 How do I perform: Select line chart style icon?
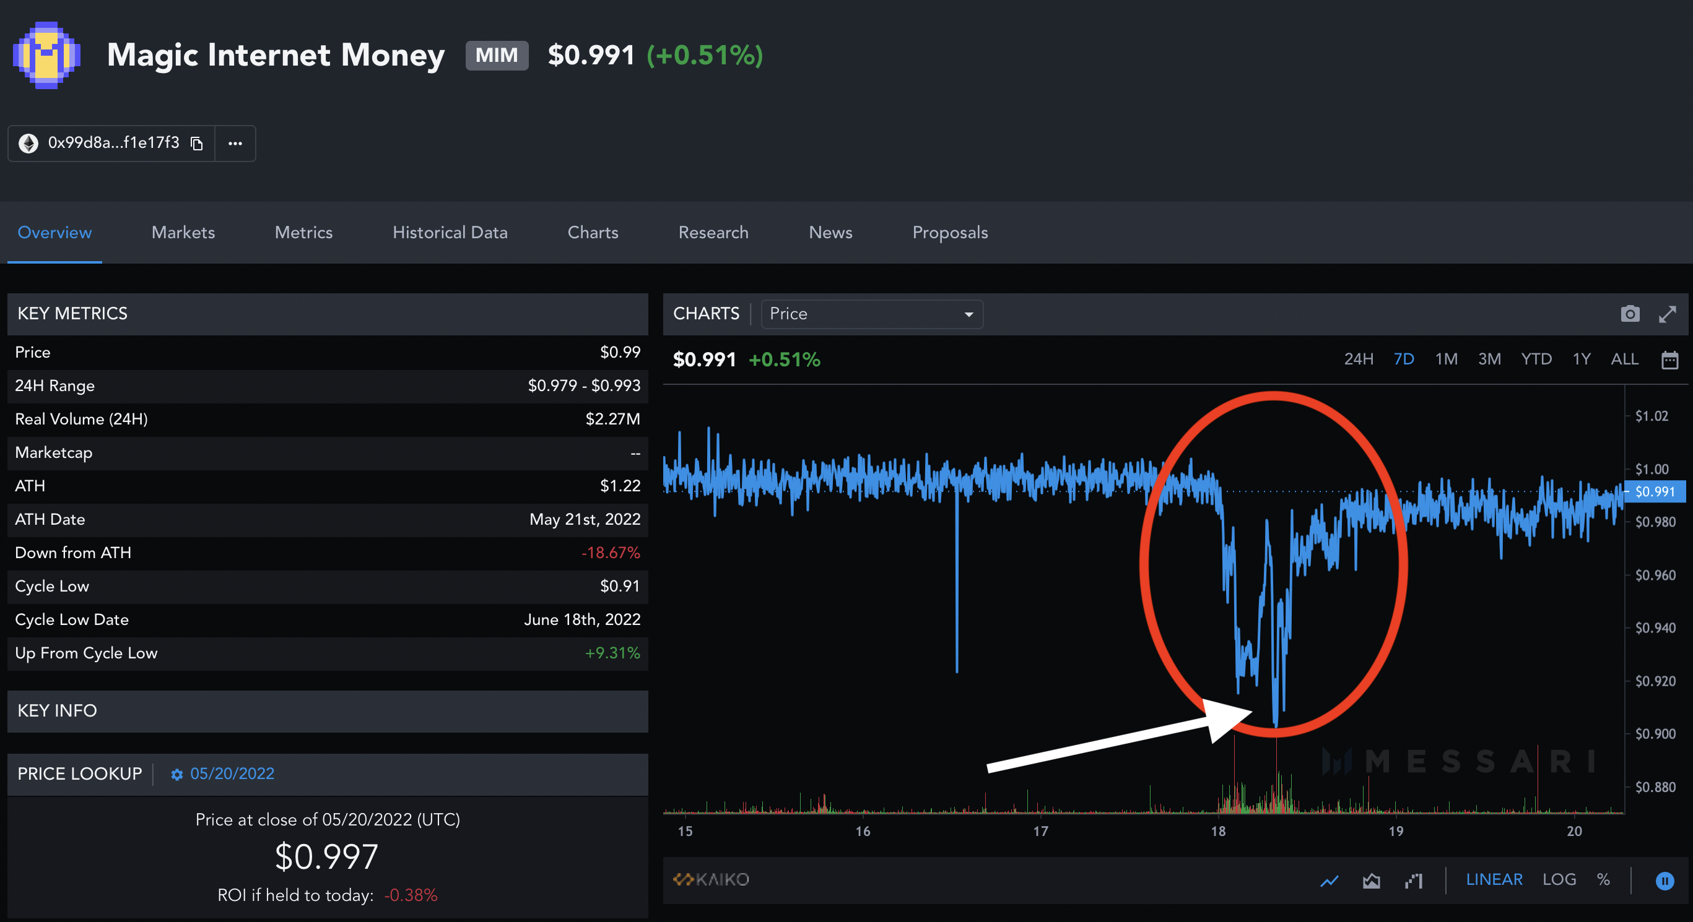point(1330,880)
